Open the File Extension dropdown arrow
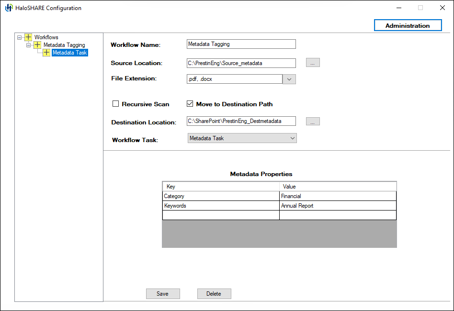Screen dimensions: 454x311 [x=289, y=78]
